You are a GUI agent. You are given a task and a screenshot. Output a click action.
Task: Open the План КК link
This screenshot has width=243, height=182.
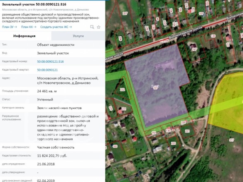29,27
